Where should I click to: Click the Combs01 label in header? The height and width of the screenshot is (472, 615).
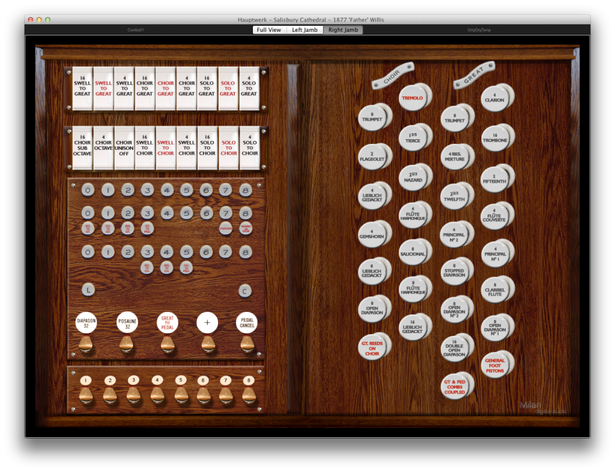point(136,30)
